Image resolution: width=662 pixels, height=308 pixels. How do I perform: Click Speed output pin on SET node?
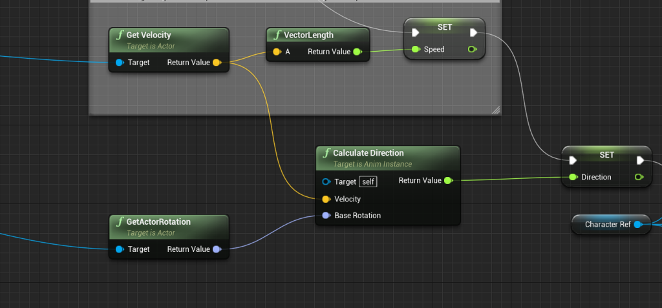pyautogui.click(x=472, y=49)
